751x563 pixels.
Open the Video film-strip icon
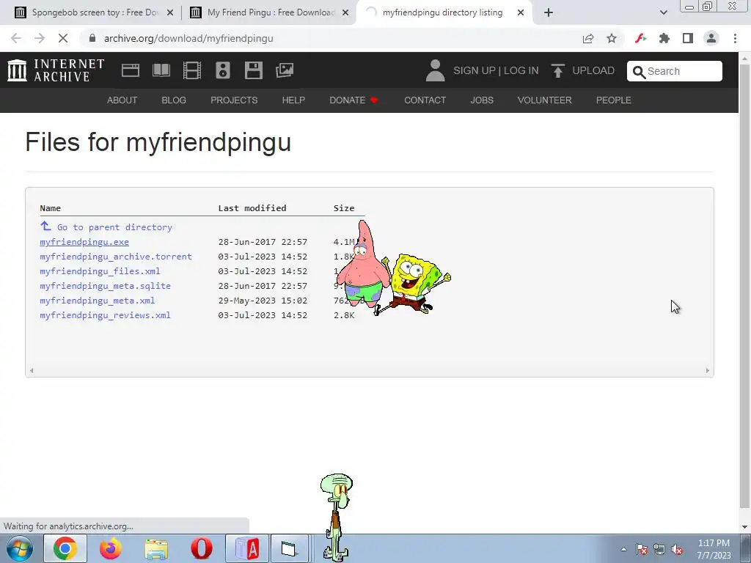[192, 70]
